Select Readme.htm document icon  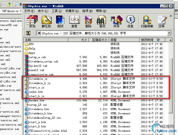coord(27,100)
